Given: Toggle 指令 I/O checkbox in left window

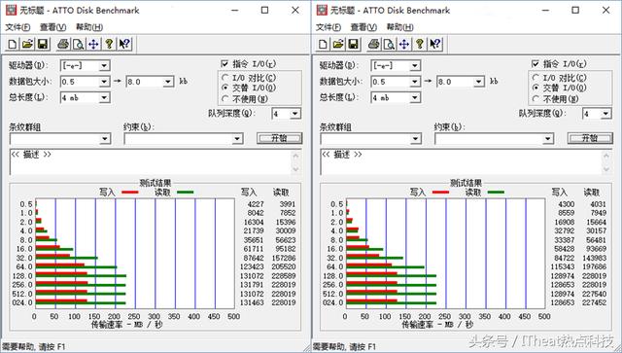Looking at the screenshot, I should [x=225, y=63].
